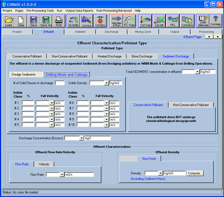Open the CorHyd tool icon
Image resolution: width=224 pixels, height=197 pixels.
click(87, 21)
